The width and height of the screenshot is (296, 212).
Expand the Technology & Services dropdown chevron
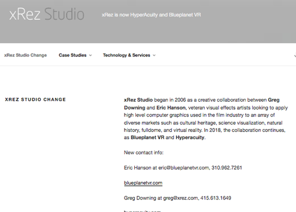coord(154,55)
